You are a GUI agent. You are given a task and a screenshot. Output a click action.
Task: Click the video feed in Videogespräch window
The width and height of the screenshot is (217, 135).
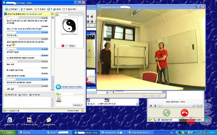coord(151,49)
